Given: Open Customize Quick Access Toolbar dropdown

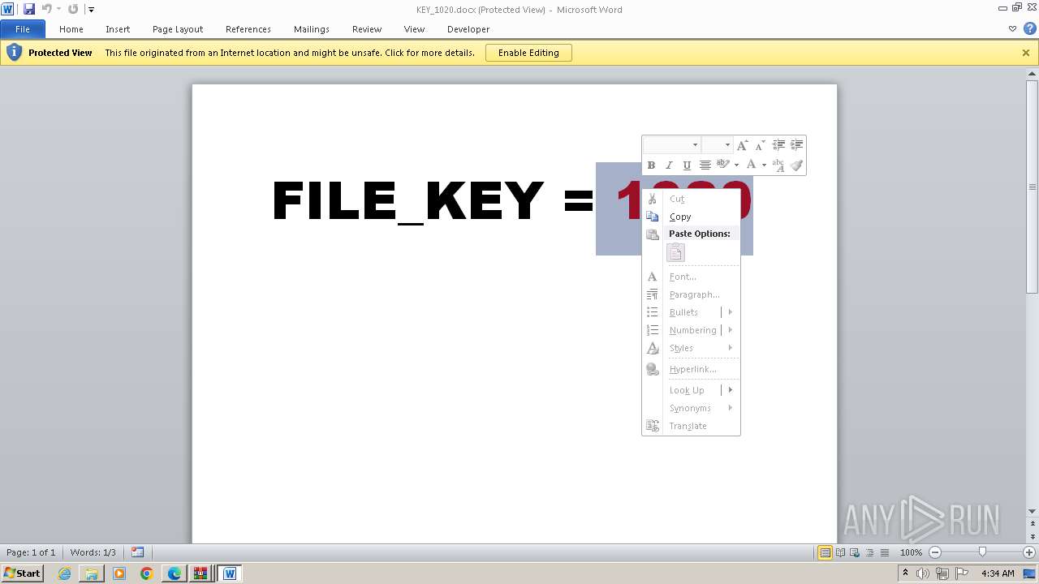Looking at the screenshot, I should click(x=91, y=10).
